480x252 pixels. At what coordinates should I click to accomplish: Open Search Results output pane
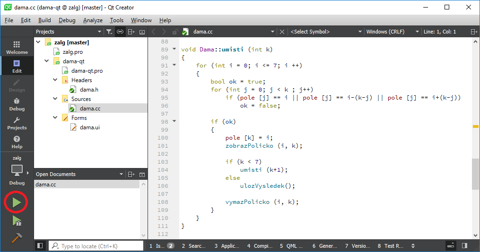(x=193, y=245)
